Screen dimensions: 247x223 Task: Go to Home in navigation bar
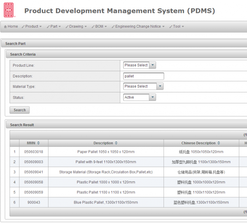[11, 26]
